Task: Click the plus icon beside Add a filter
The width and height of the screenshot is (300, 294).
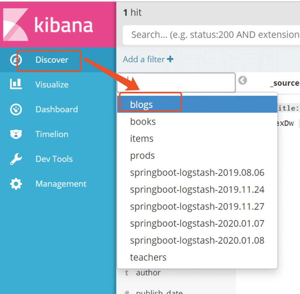Action: pyautogui.click(x=170, y=59)
